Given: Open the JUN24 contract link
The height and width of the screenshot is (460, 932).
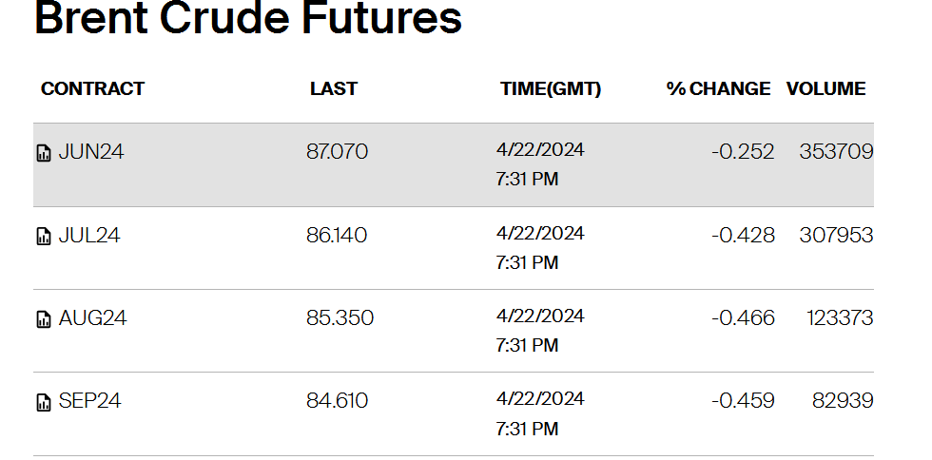Looking at the screenshot, I should (91, 152).
